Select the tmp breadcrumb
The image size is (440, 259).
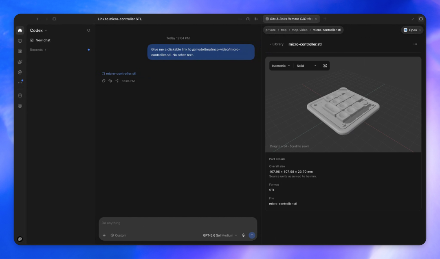pos(284,30)
